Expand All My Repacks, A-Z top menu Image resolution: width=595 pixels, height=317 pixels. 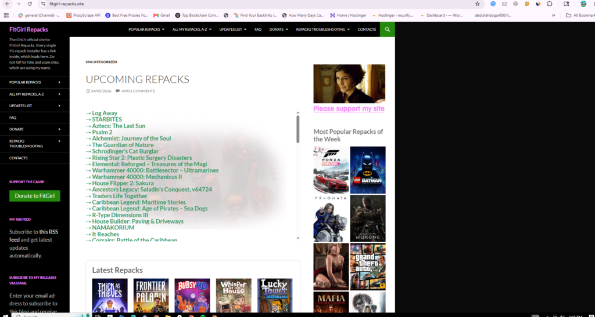[192, 30]
